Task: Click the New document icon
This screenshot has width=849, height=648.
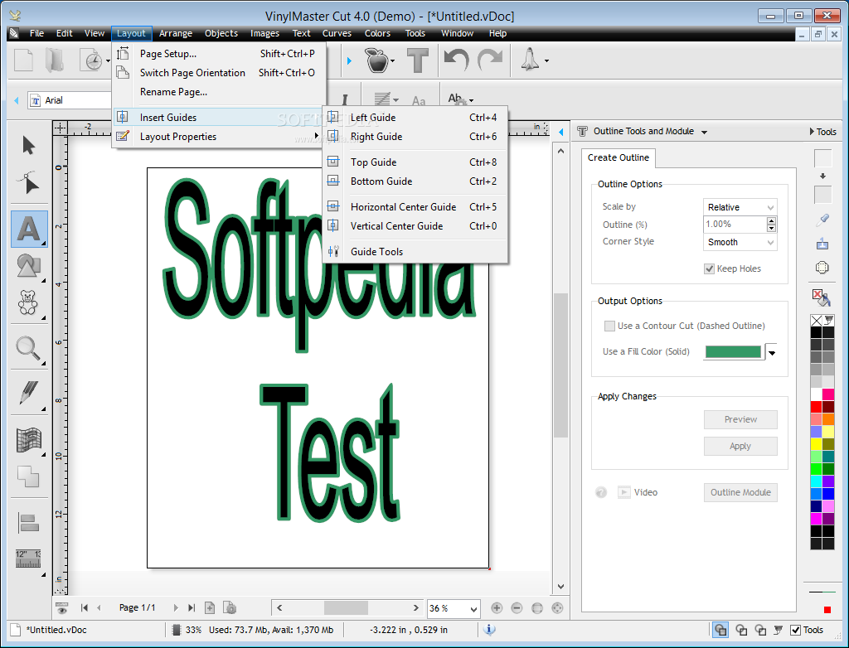Action: (x=23, y=60)
